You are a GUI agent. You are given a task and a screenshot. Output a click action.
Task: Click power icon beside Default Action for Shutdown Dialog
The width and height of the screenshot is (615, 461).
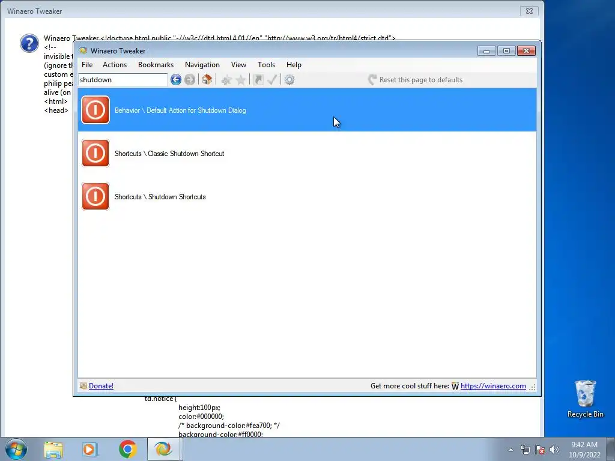point(95,110)
